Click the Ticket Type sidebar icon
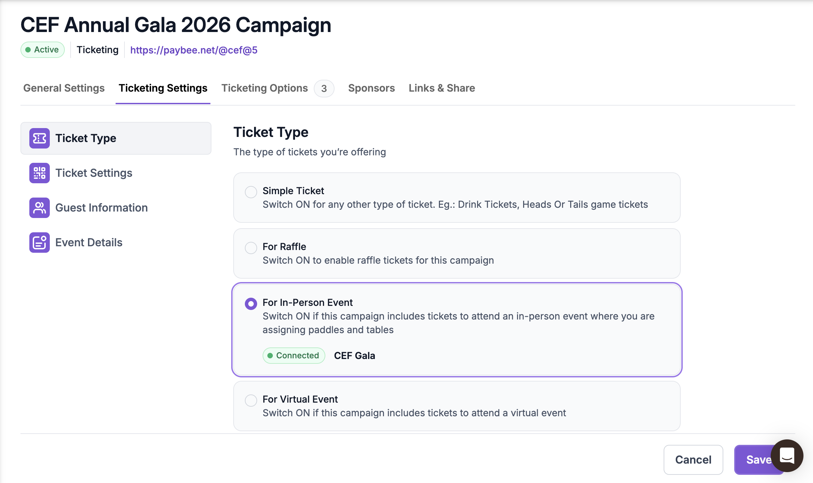 point(40,138)
